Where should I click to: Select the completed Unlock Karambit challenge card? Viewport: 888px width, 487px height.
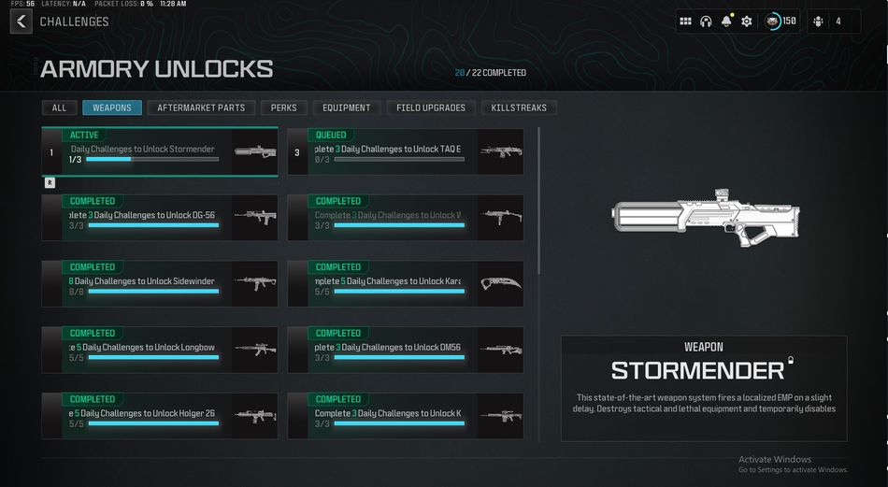tap(406, 284)
